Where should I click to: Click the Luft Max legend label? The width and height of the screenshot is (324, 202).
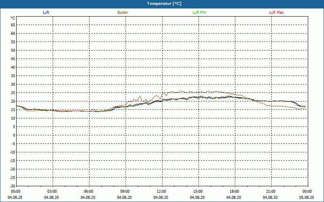(276, 13)
